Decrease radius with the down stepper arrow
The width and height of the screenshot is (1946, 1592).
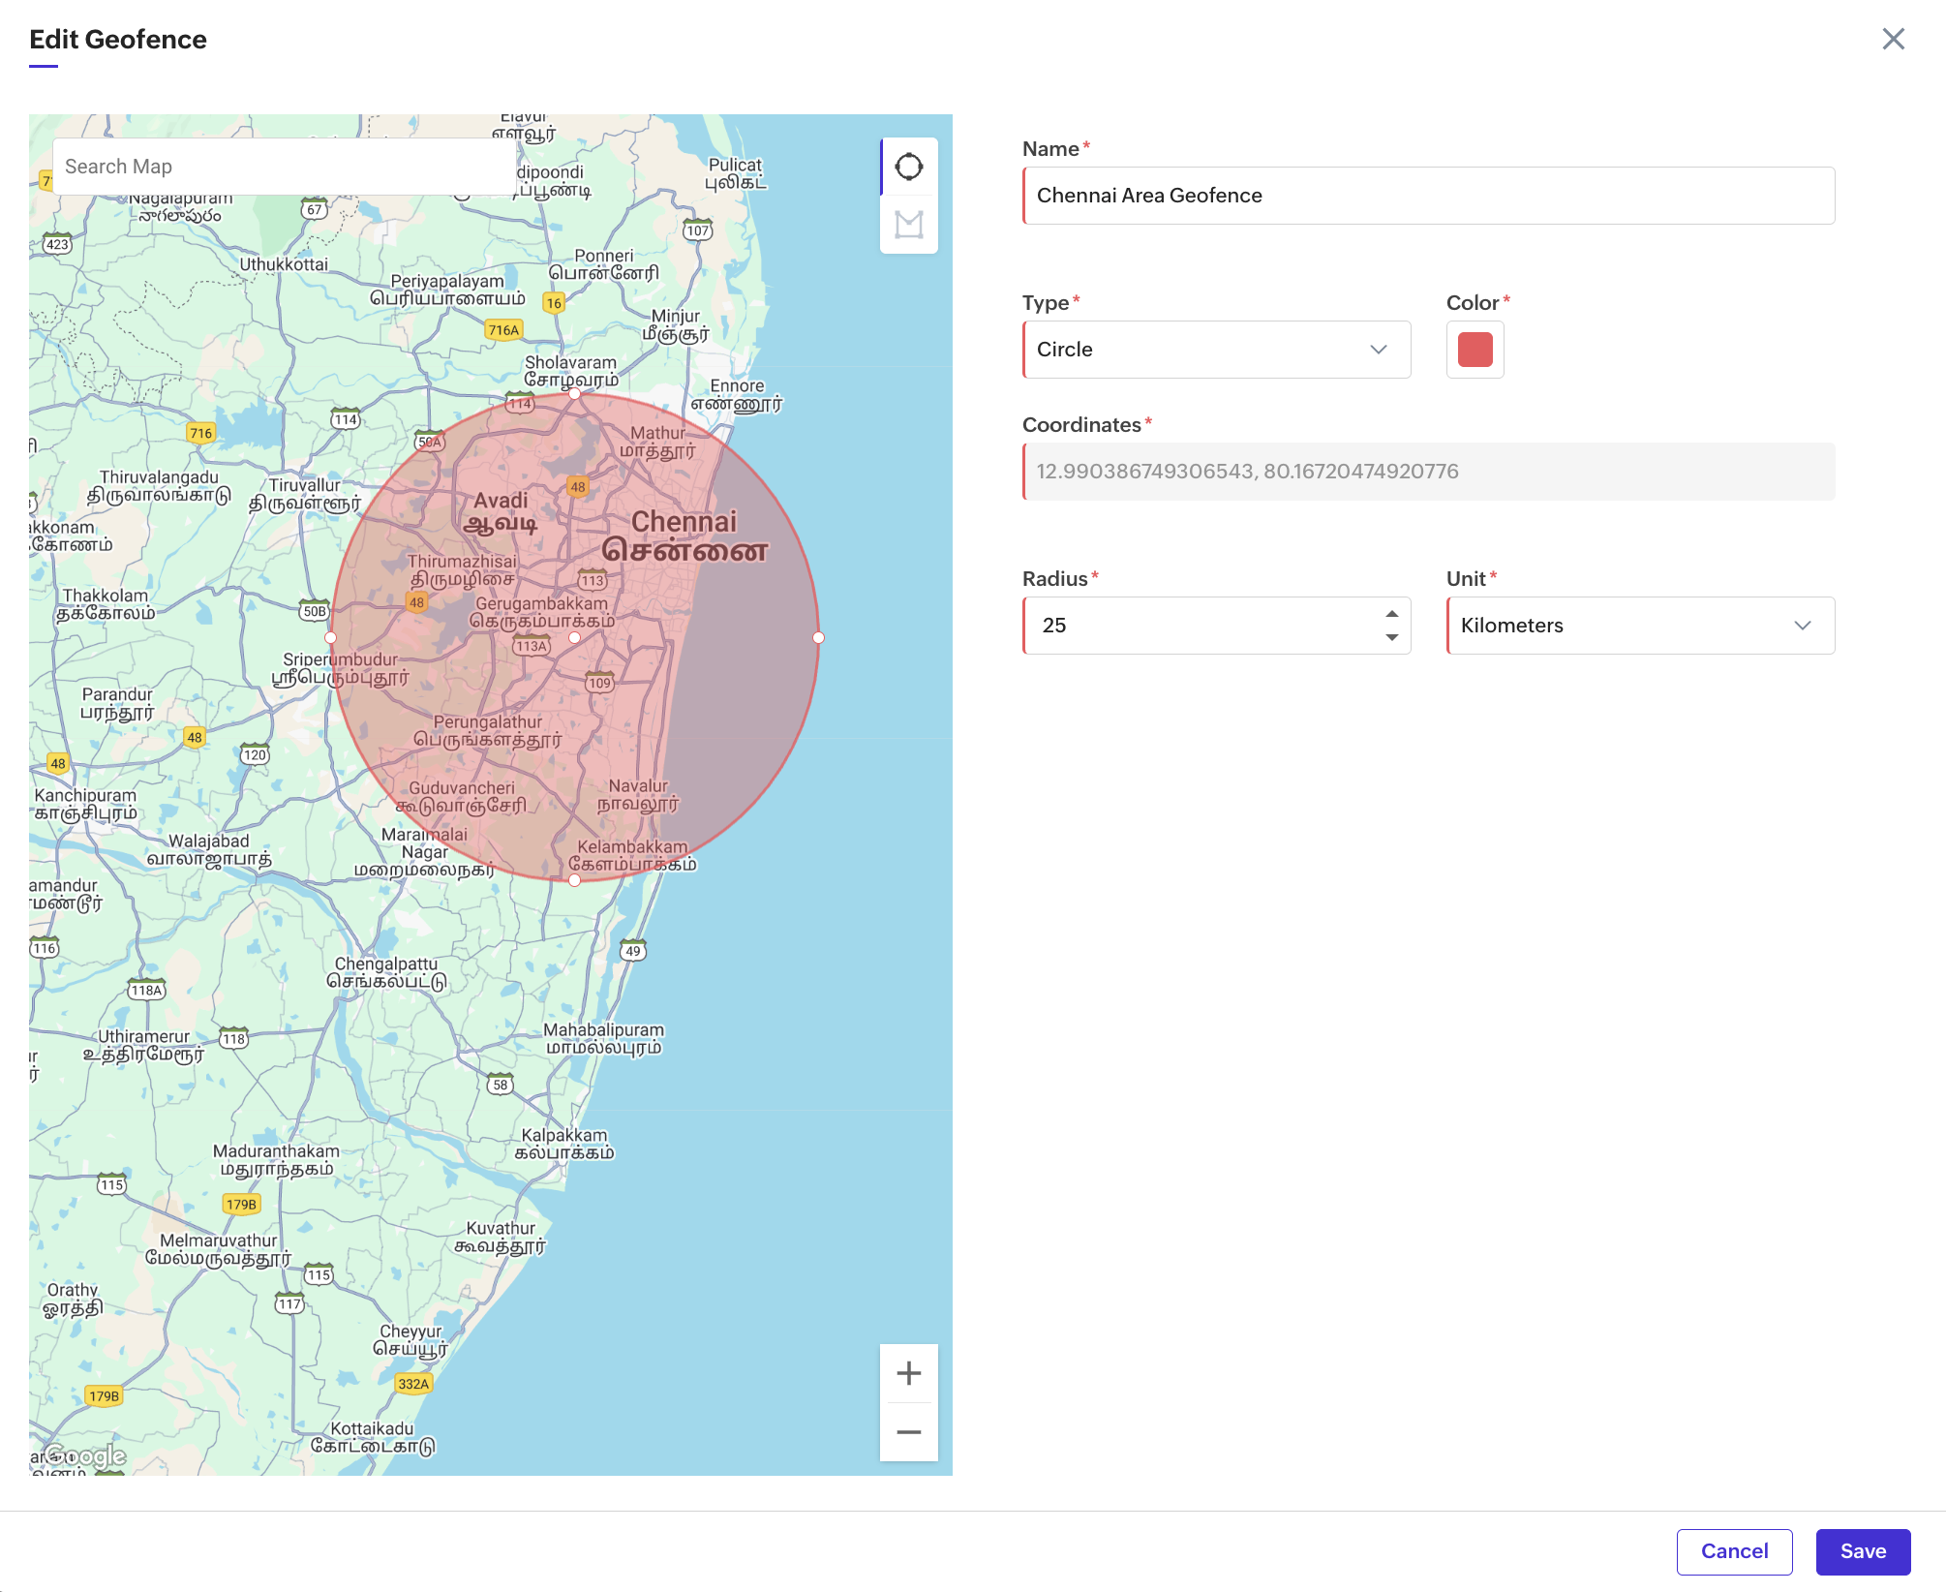pos(1391,637)
